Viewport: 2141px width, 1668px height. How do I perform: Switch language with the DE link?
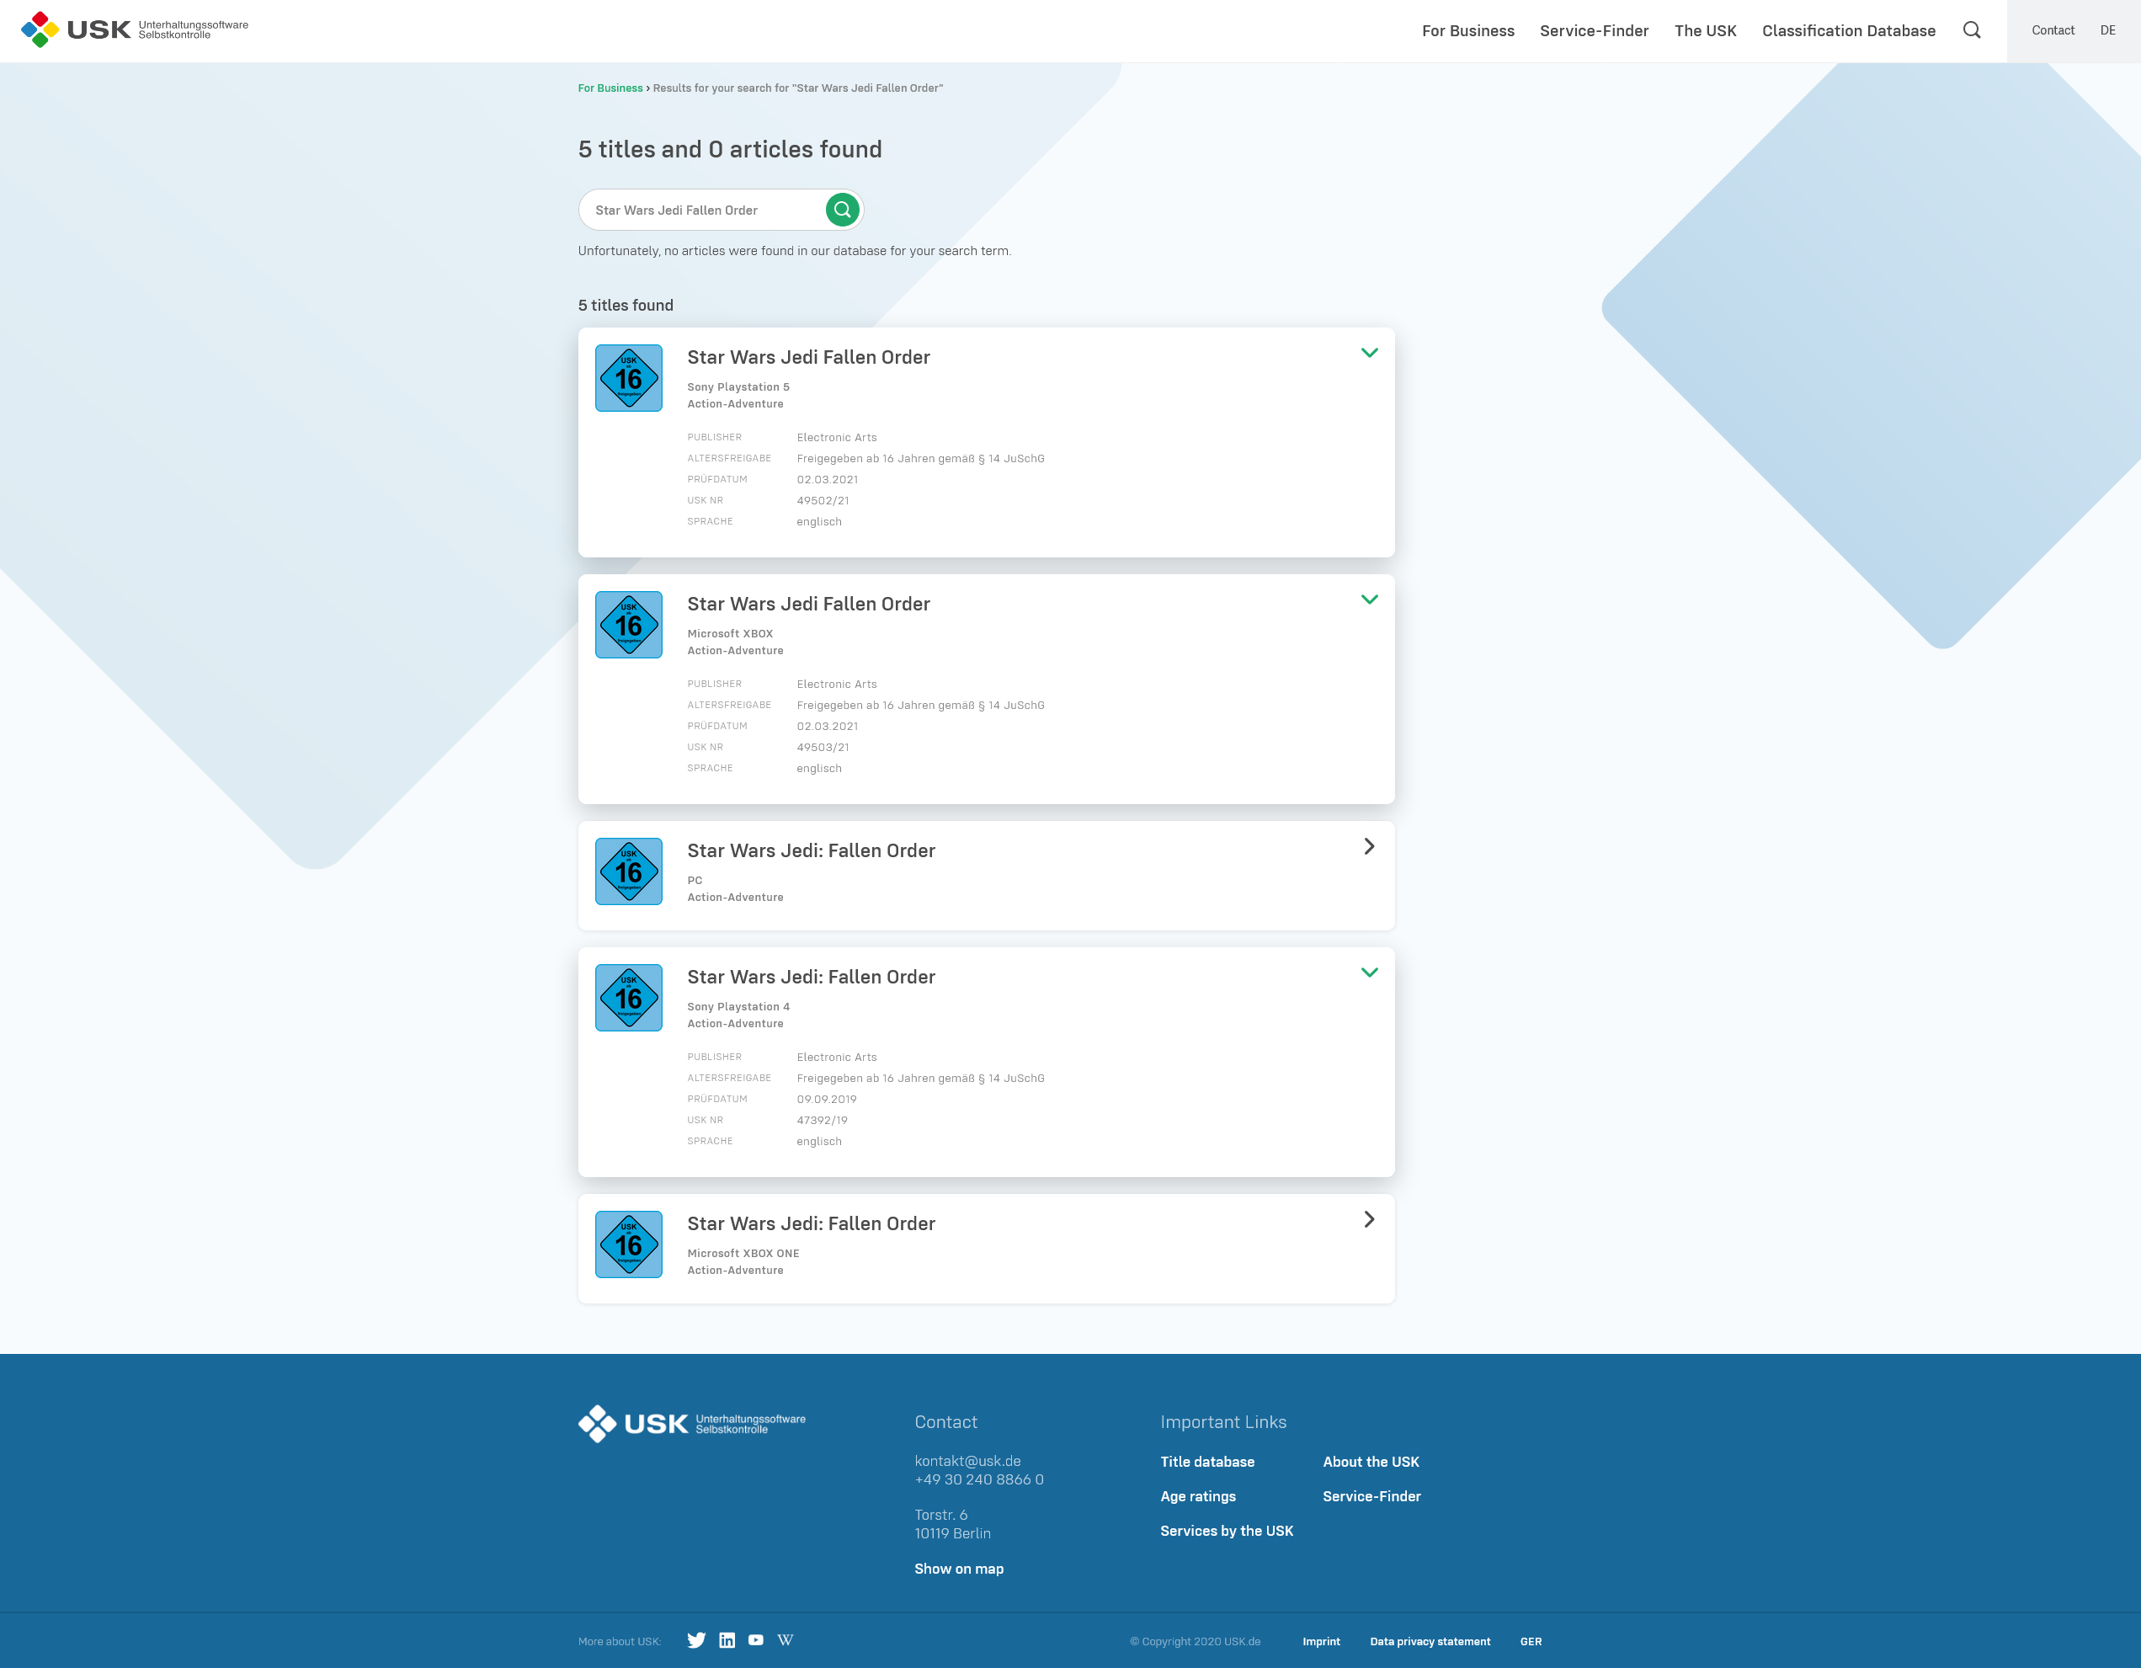tap(2107, 30)
